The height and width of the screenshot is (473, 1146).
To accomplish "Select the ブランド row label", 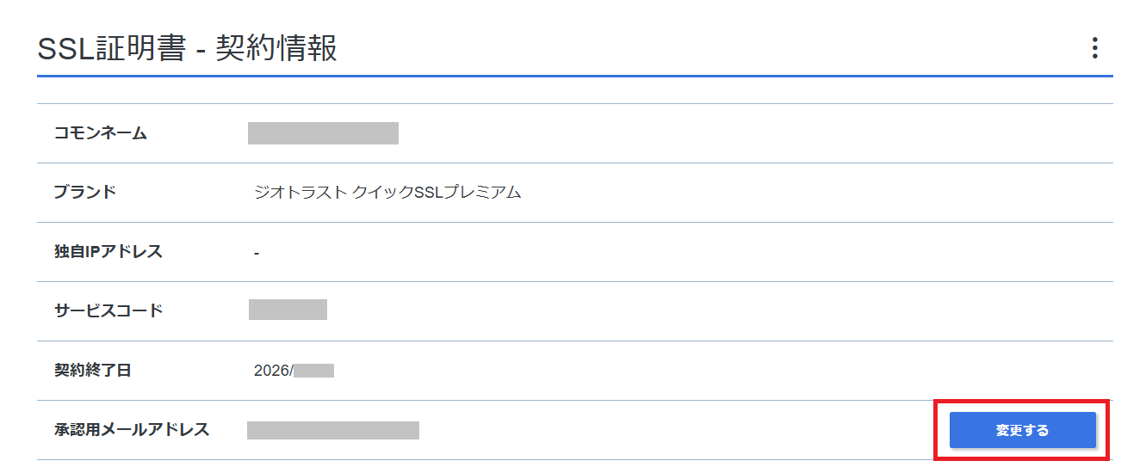I will 84,192.
